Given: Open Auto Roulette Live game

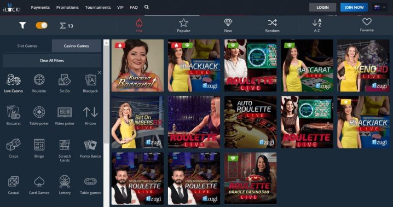Looking at the screenshot, I should 250,122.
